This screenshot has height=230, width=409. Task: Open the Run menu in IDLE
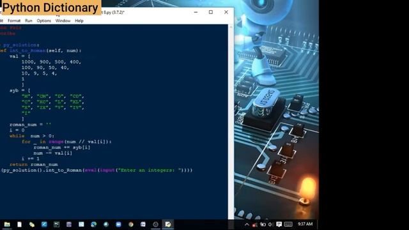[x=29, y=20]
